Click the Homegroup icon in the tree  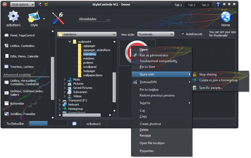click(x=65, y=109)
